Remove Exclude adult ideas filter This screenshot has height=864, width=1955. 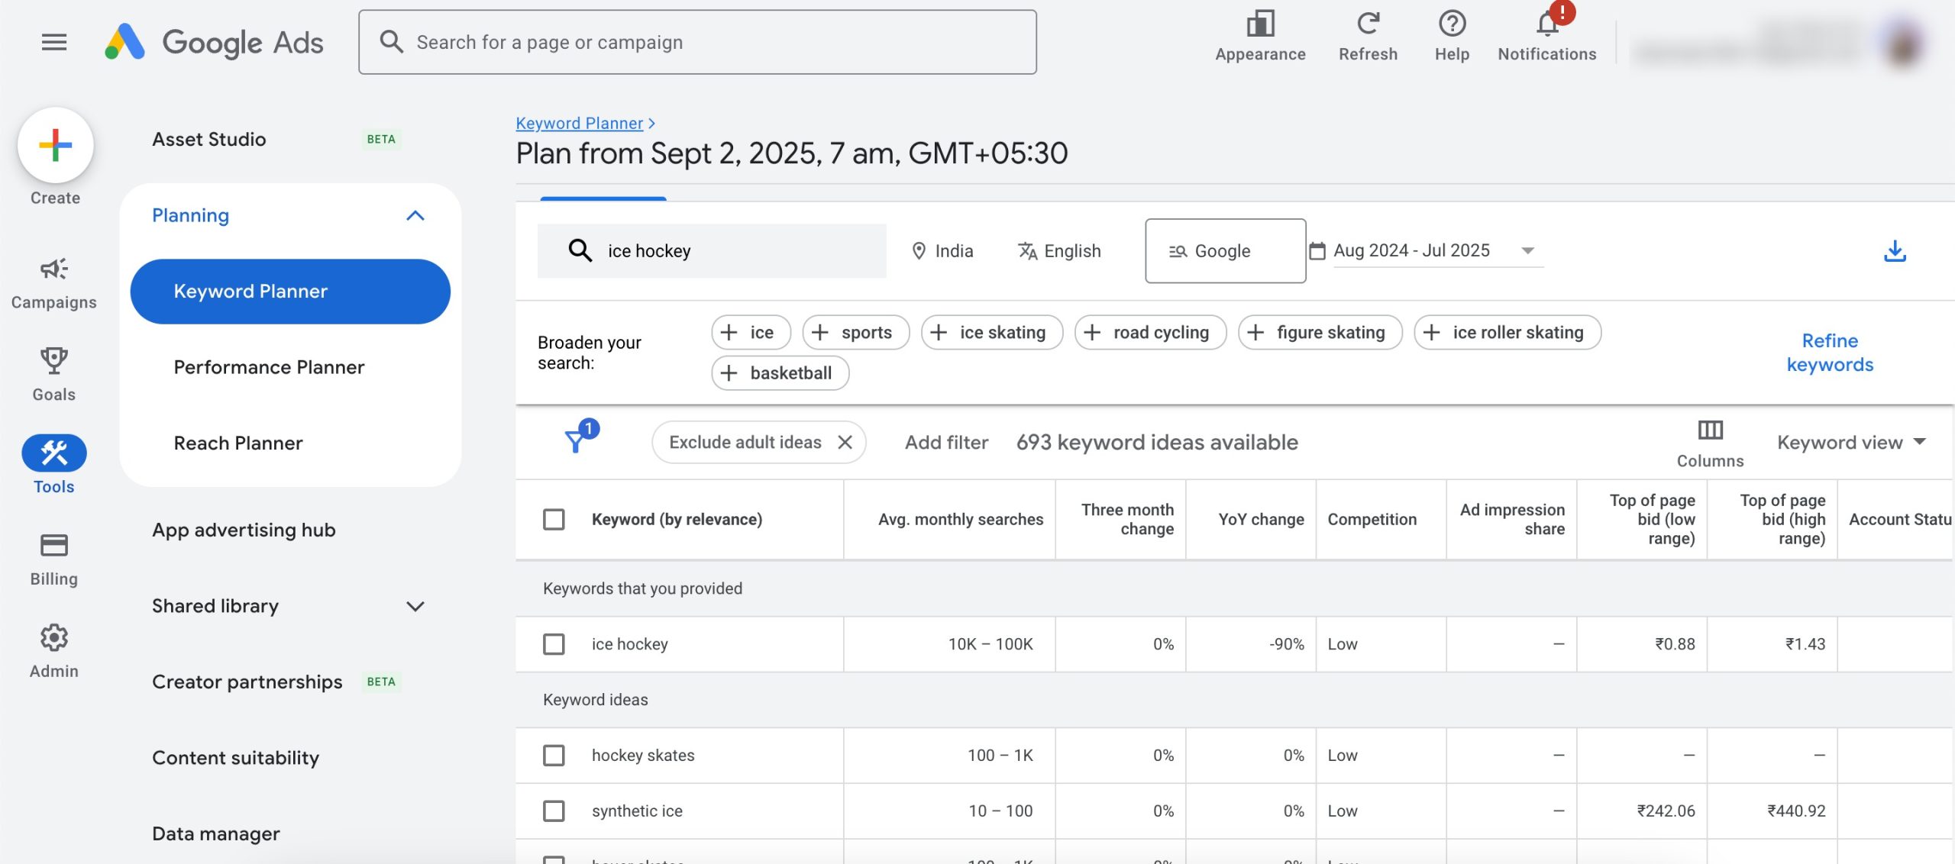(x=845, y=443)
